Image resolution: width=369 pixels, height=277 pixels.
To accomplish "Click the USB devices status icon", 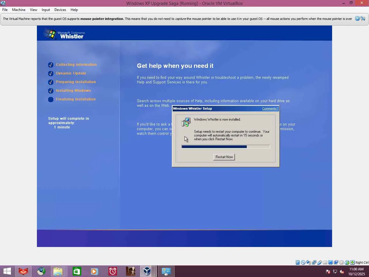I will click(x=319, y=263).
